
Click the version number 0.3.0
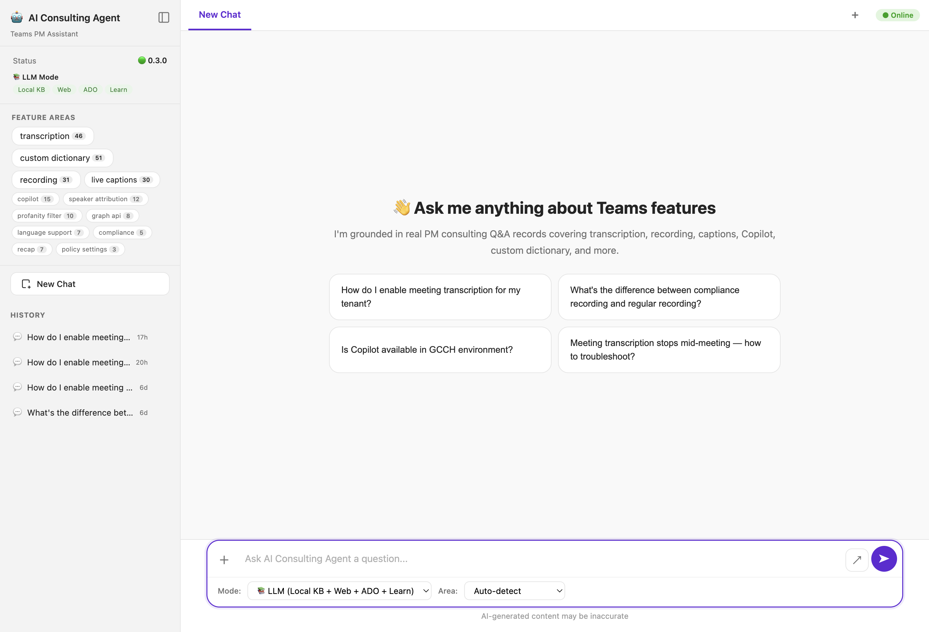pos(157,60)
